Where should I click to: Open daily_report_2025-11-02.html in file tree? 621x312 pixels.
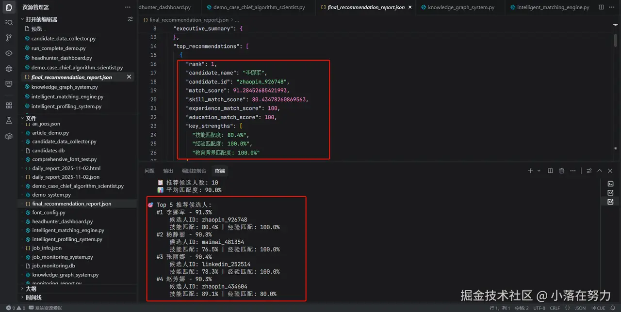tap(66, 168)
